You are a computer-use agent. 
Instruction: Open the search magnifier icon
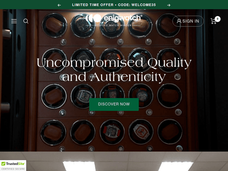pos(26,21)
